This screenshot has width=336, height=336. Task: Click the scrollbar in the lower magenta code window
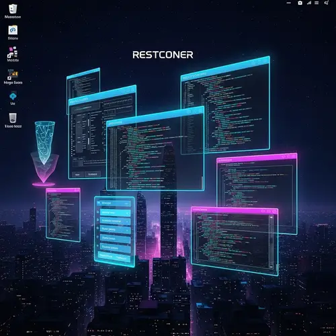[x=271, y=242]
